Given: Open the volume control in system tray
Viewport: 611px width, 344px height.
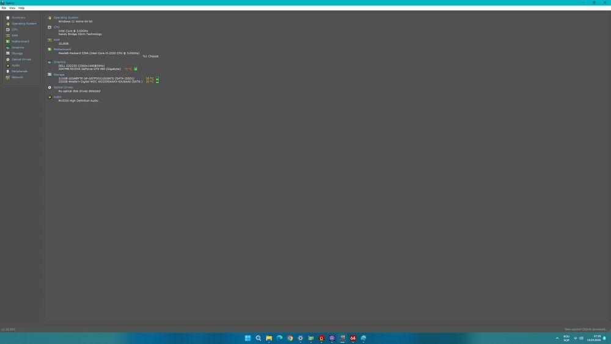Looking at the screenshot, I should click(x=581, y=338).
